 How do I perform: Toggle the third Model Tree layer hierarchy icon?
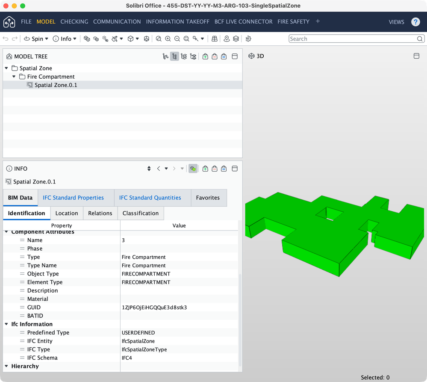click(184, 56)
